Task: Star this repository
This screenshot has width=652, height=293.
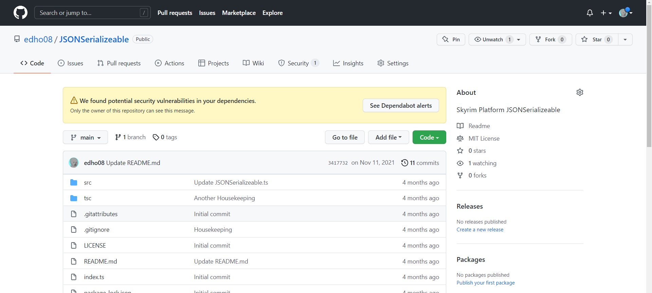Action: coord(596,40)
